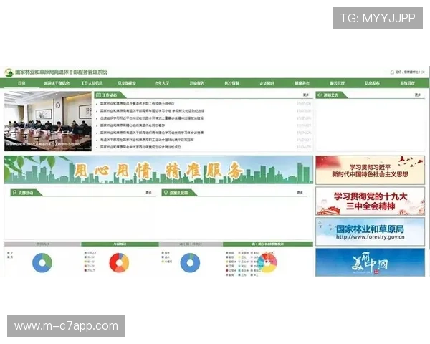Open the sixth 工作动态 news item
Viewport: 430px width, 344px height.
[x=147, y=140]
